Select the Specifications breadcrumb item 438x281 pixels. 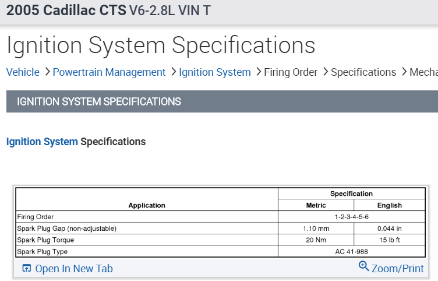coord(363,72)
